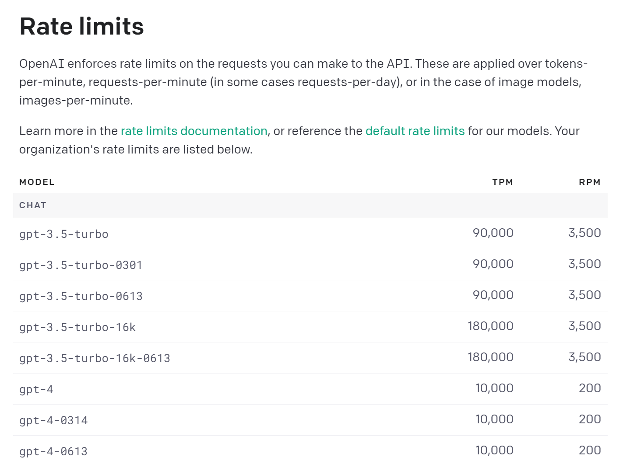This screenshot has height=464, width=630.
Task: Click the 90,000 TPM value for gpt-3.5-turbo-0613
Action: pos(493,295)
